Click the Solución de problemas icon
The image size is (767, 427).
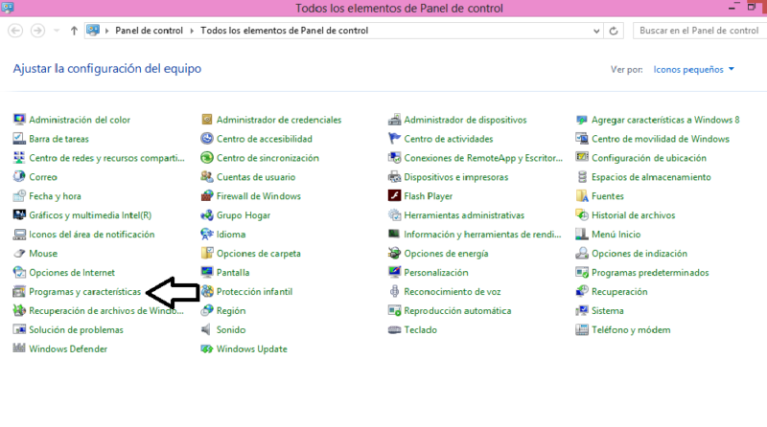point(19,329)
